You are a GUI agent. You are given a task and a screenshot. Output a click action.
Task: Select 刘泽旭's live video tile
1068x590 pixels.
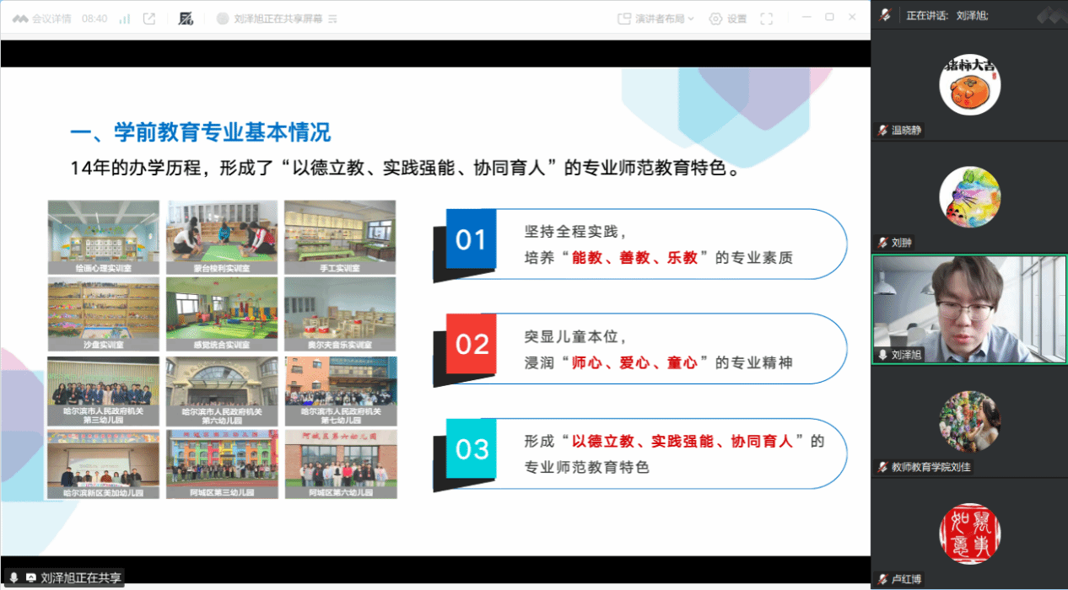pos(969,308)
